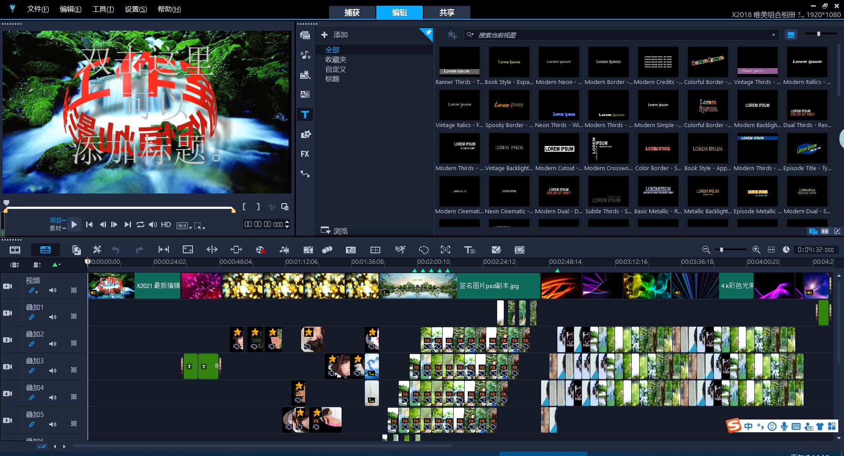Open the 16:9 aspect ratio dropdown
Image resolution: width=844 pixels, height=456 pixels.
pos(184,226)
